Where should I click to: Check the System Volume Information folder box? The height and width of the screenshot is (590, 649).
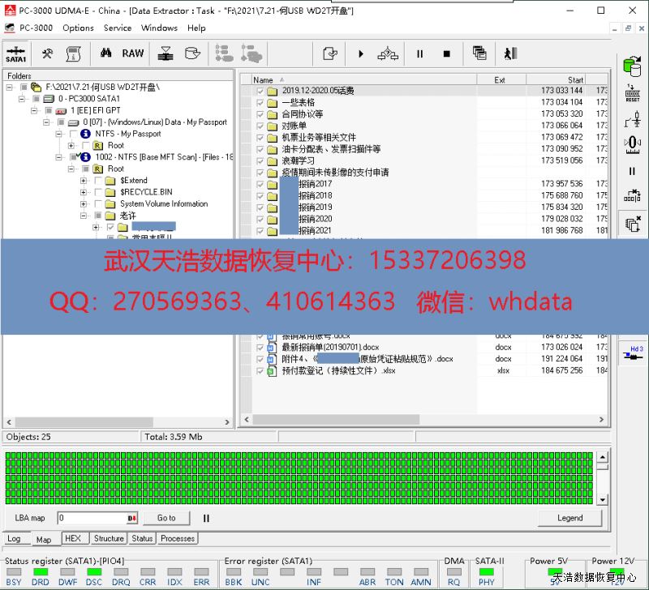[x=98, y=204]
